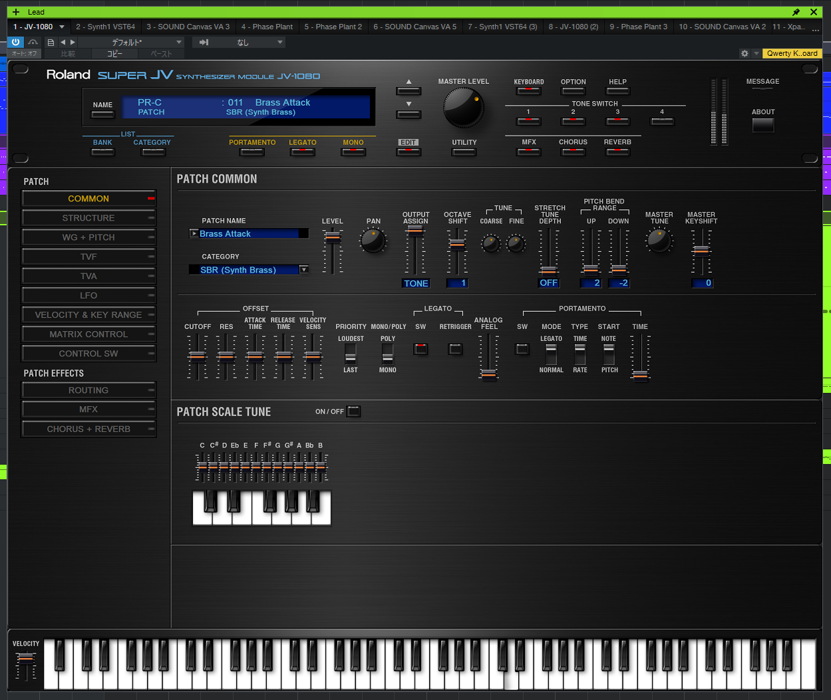Toggle the CHORUS effect switch

point(573,152)
